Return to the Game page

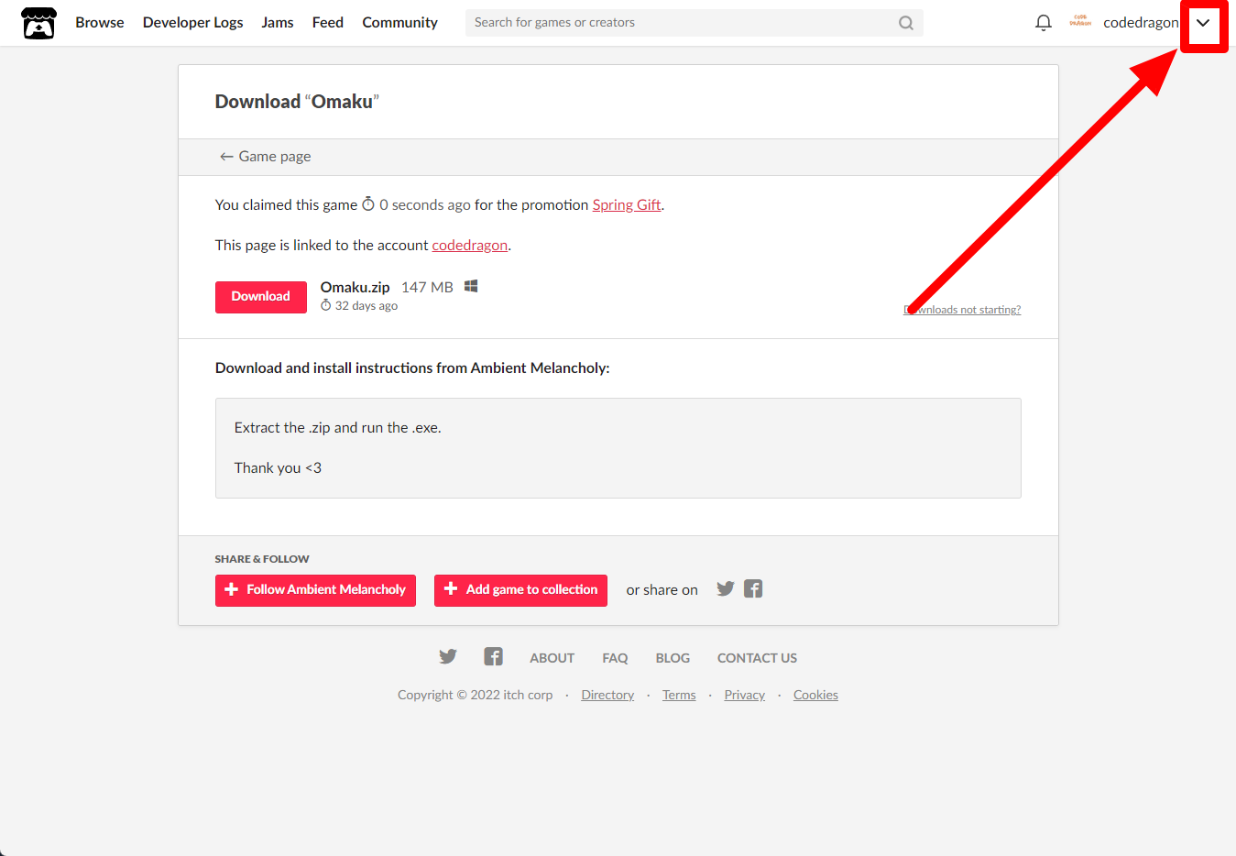[265, 157]
